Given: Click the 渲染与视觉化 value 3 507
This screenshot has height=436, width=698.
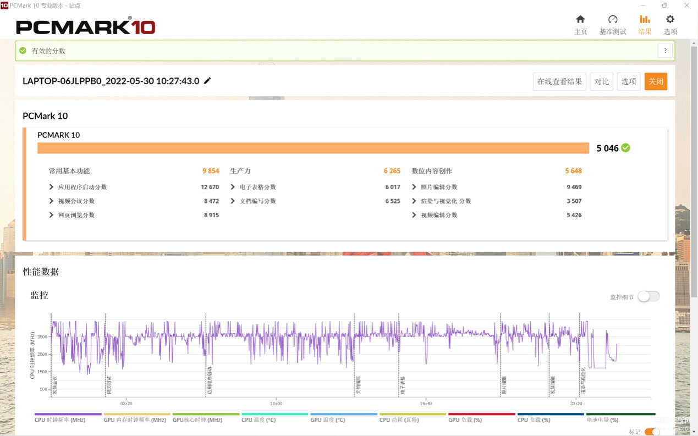Looking at the screenshot, I should pos(574,201).
